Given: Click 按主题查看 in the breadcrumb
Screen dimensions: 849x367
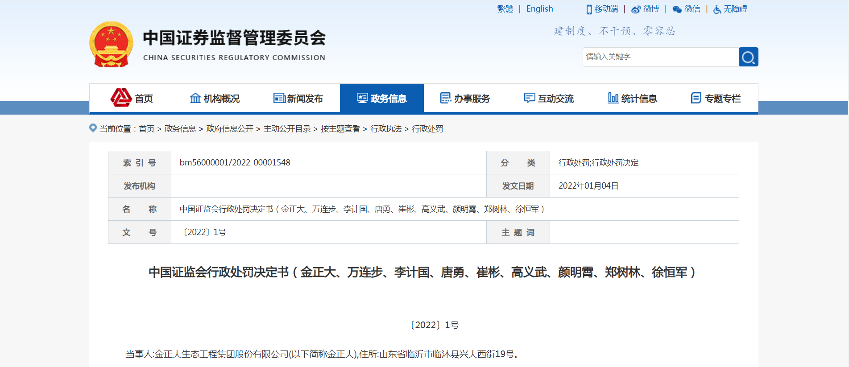Looking at the screenshot, I should (x=340, y=129).
